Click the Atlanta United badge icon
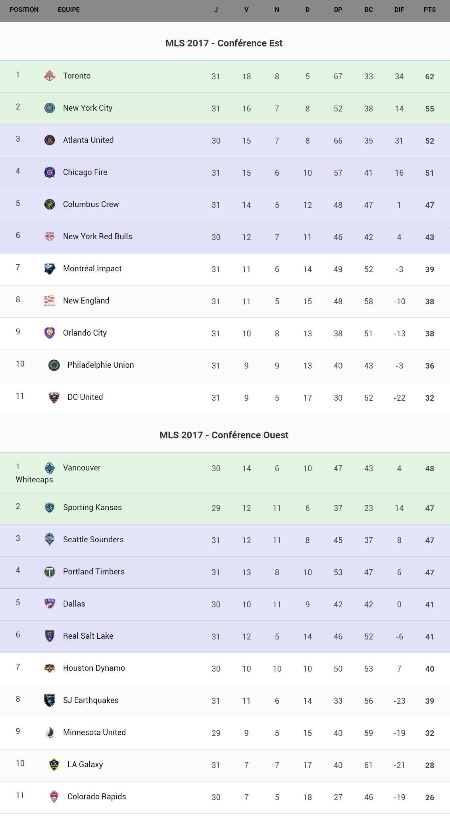The width and height of the screenshot is (450, 818). tap(50, 140)
